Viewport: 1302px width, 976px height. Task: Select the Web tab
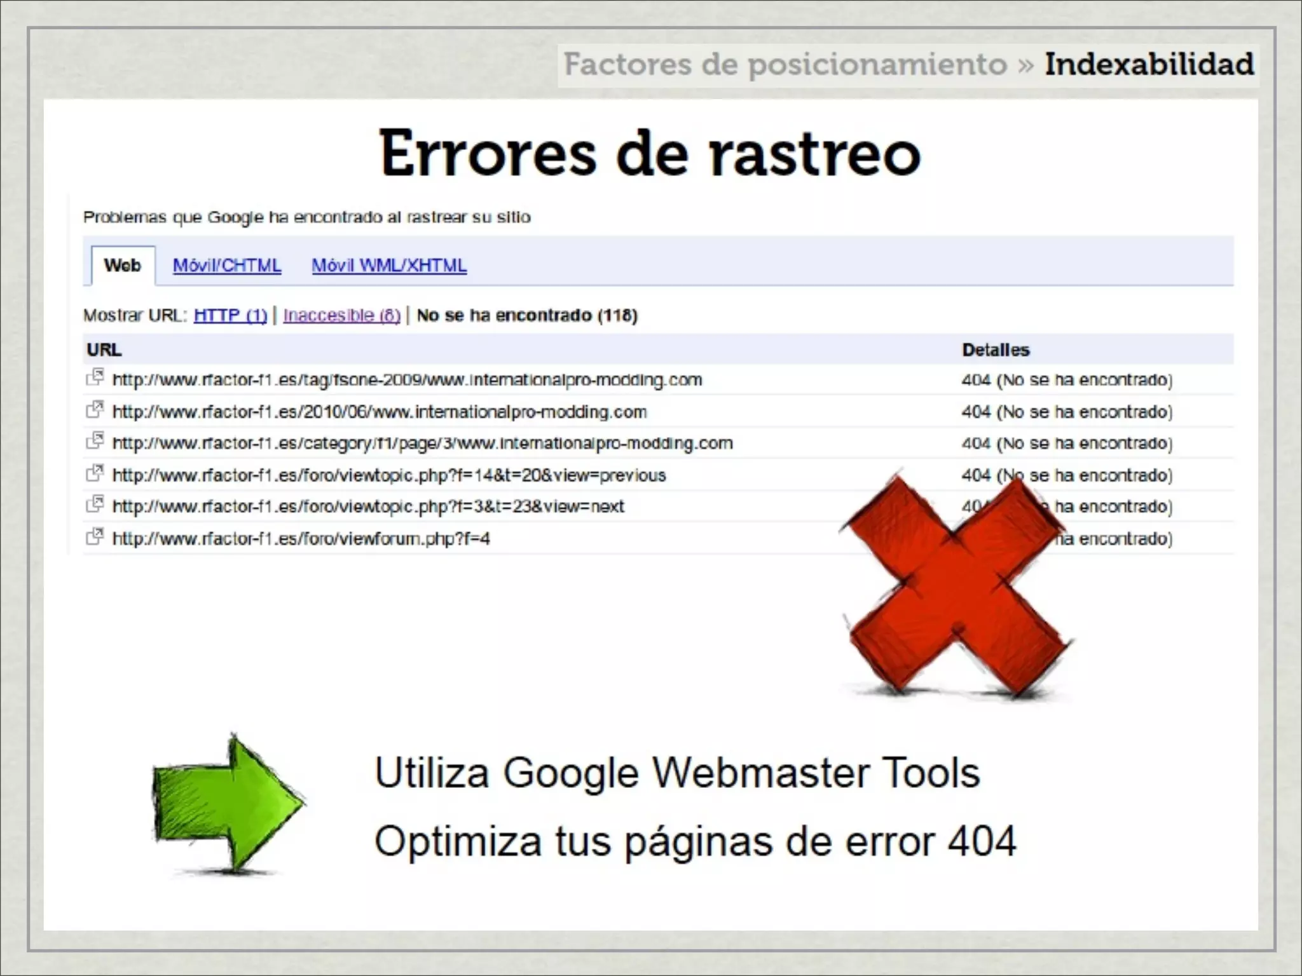click(122, 265)
